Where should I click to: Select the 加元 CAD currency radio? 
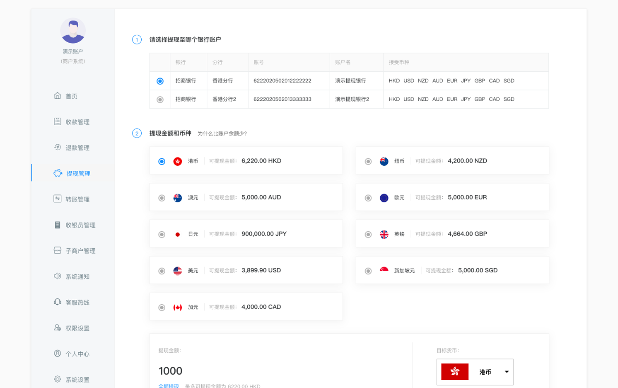point(162,307)
